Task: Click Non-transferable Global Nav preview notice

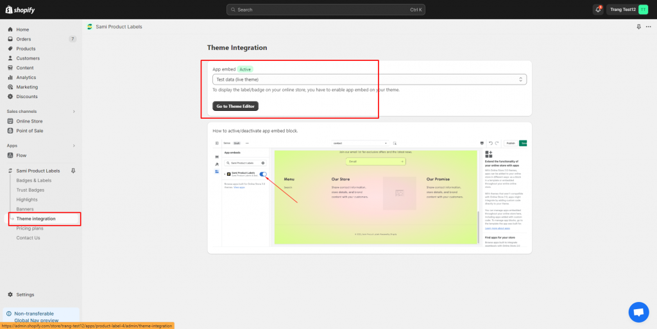Action: click(x=41, y=317)
